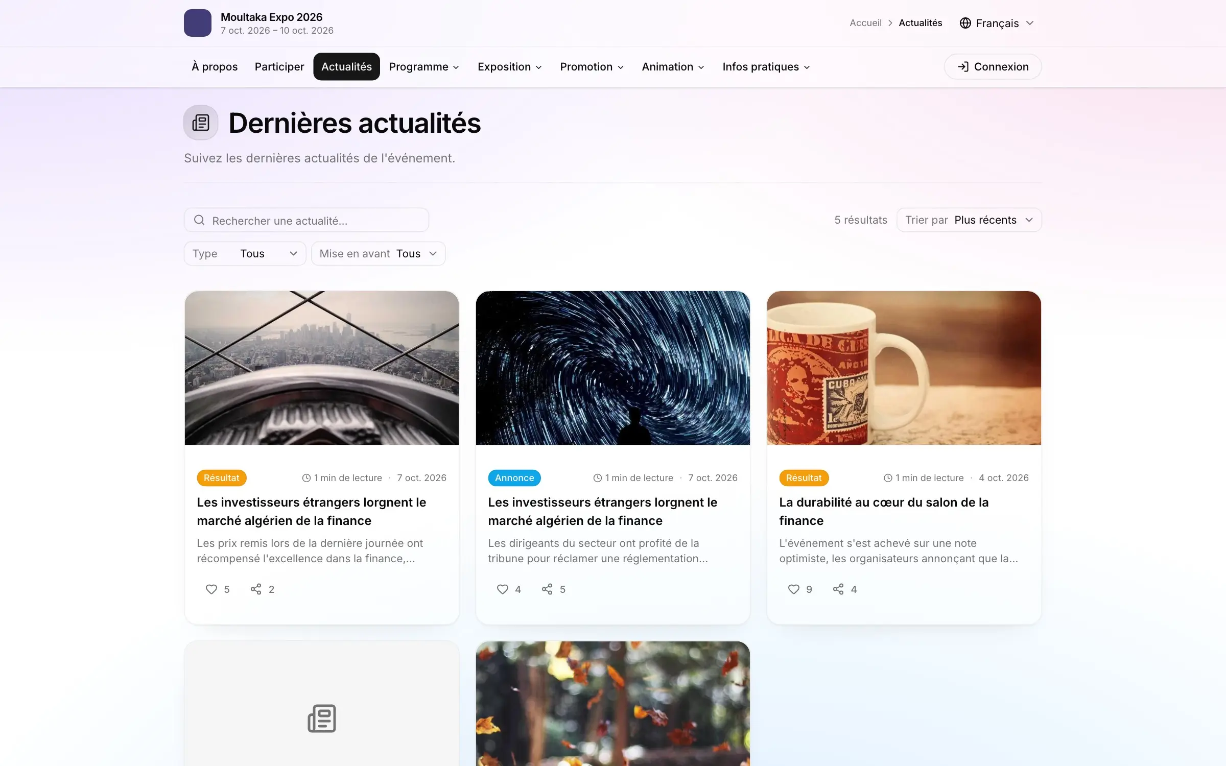The image size is (1226, 766).
Task: Share the Annonce article
Action: pyautogui.click(x=547, y=589)
